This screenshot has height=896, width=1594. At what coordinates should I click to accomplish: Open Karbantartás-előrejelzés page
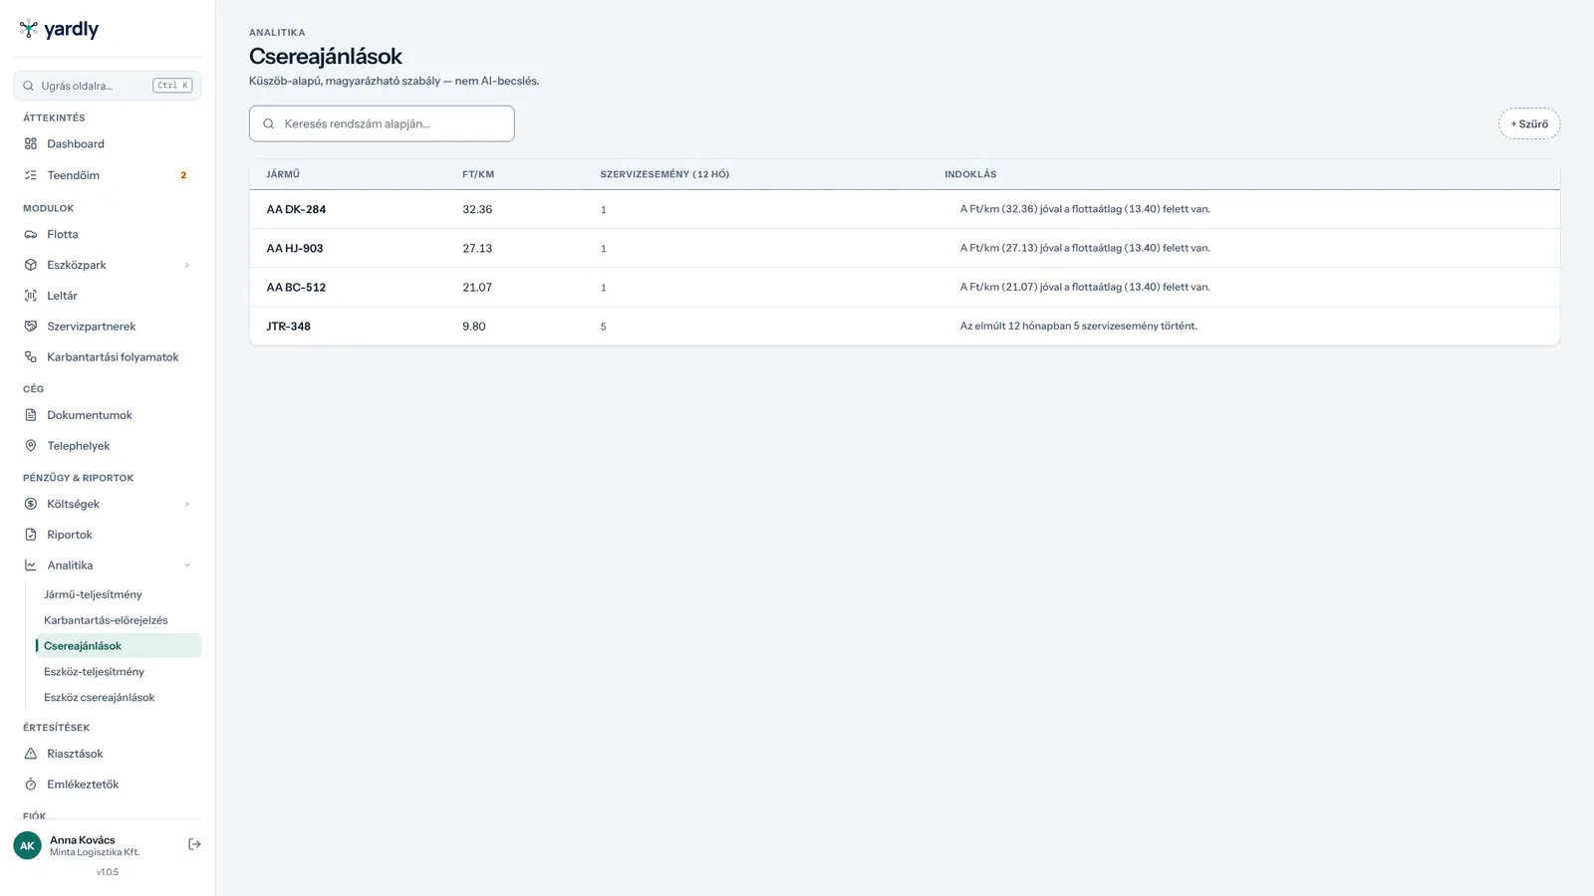118,620
